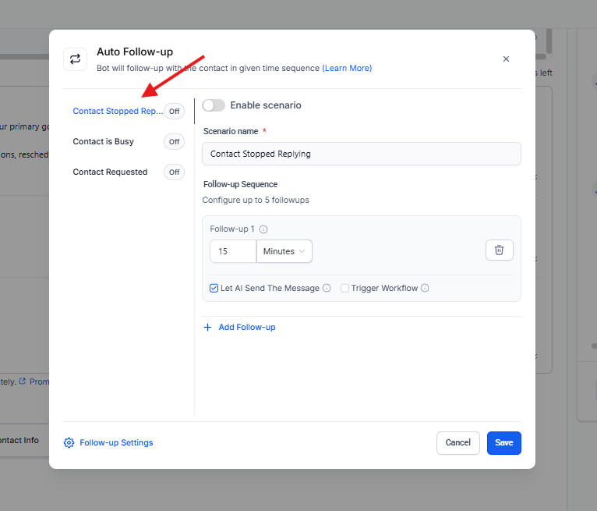Screen dimensions: 597x511
Task: Toggle Contact is Busy Off switch
Action: pos(174,142)
